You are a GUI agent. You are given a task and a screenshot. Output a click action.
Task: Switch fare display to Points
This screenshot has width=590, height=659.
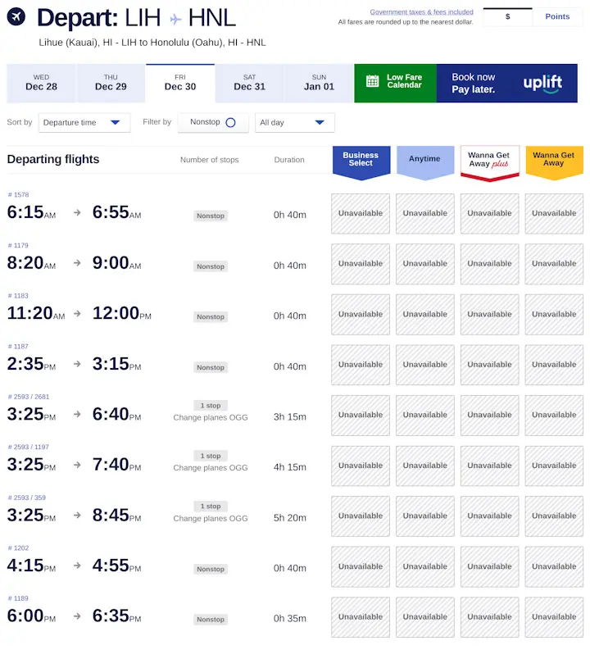coord(557,17)
